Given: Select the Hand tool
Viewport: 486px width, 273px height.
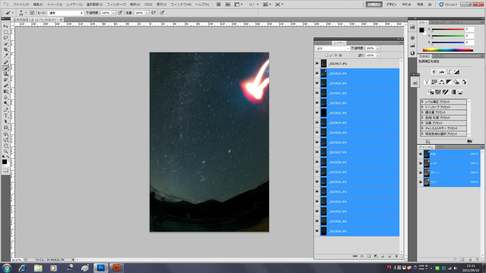Looking at the screenshot, I should (6, 146).
